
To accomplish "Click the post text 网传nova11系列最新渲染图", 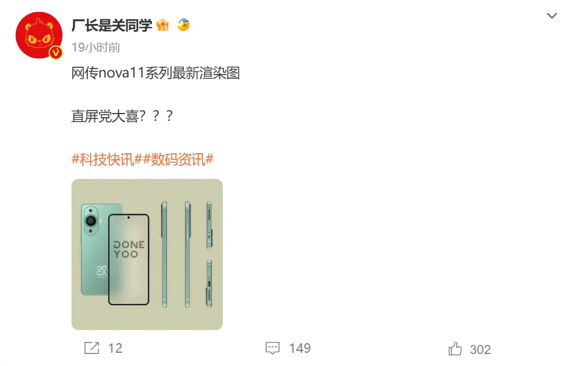I will pos(156,73).
